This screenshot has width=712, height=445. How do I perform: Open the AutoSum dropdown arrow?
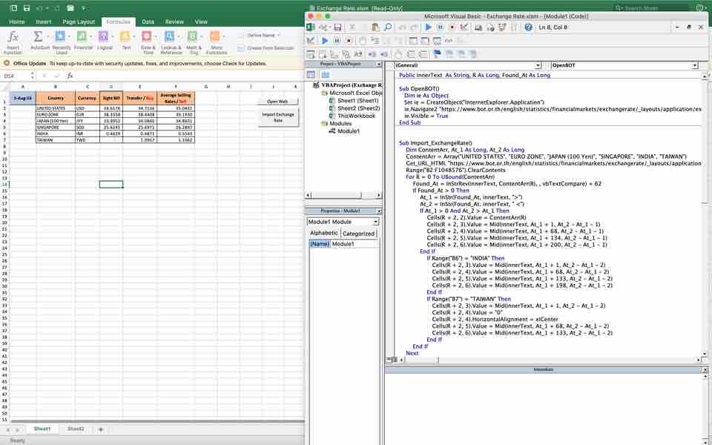(x=47, y=37)
